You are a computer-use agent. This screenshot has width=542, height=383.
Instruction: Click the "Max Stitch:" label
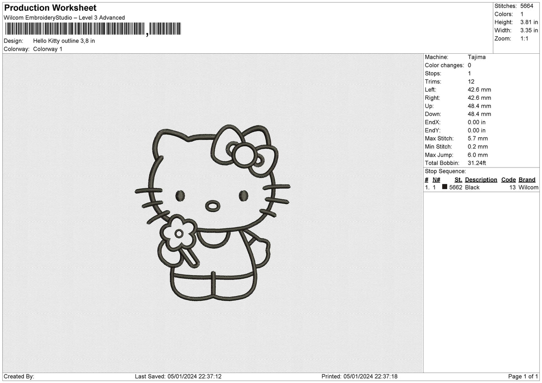coord(439,138)
